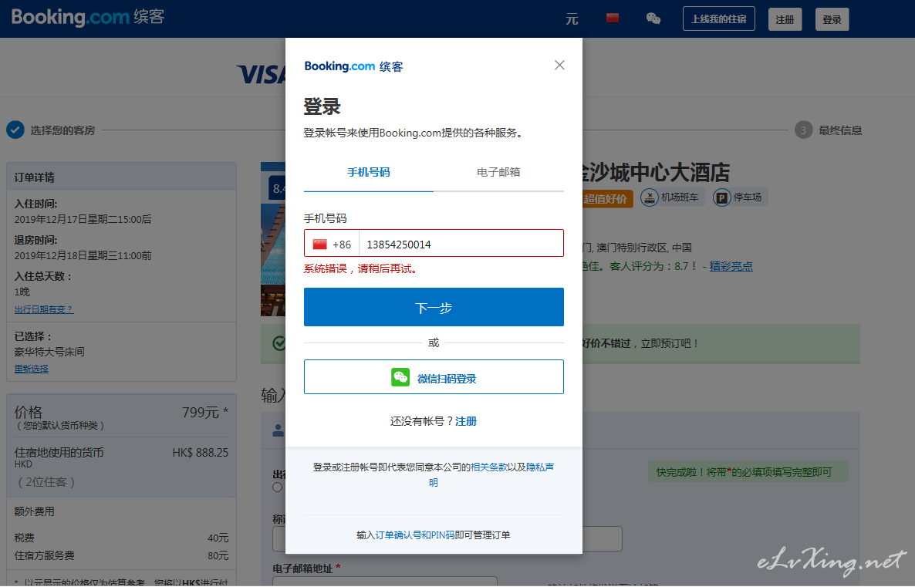The width and height of the screenshot is (915, 587).
Task: Click the 税费 40元 row
Action: [x=121, y=538]
